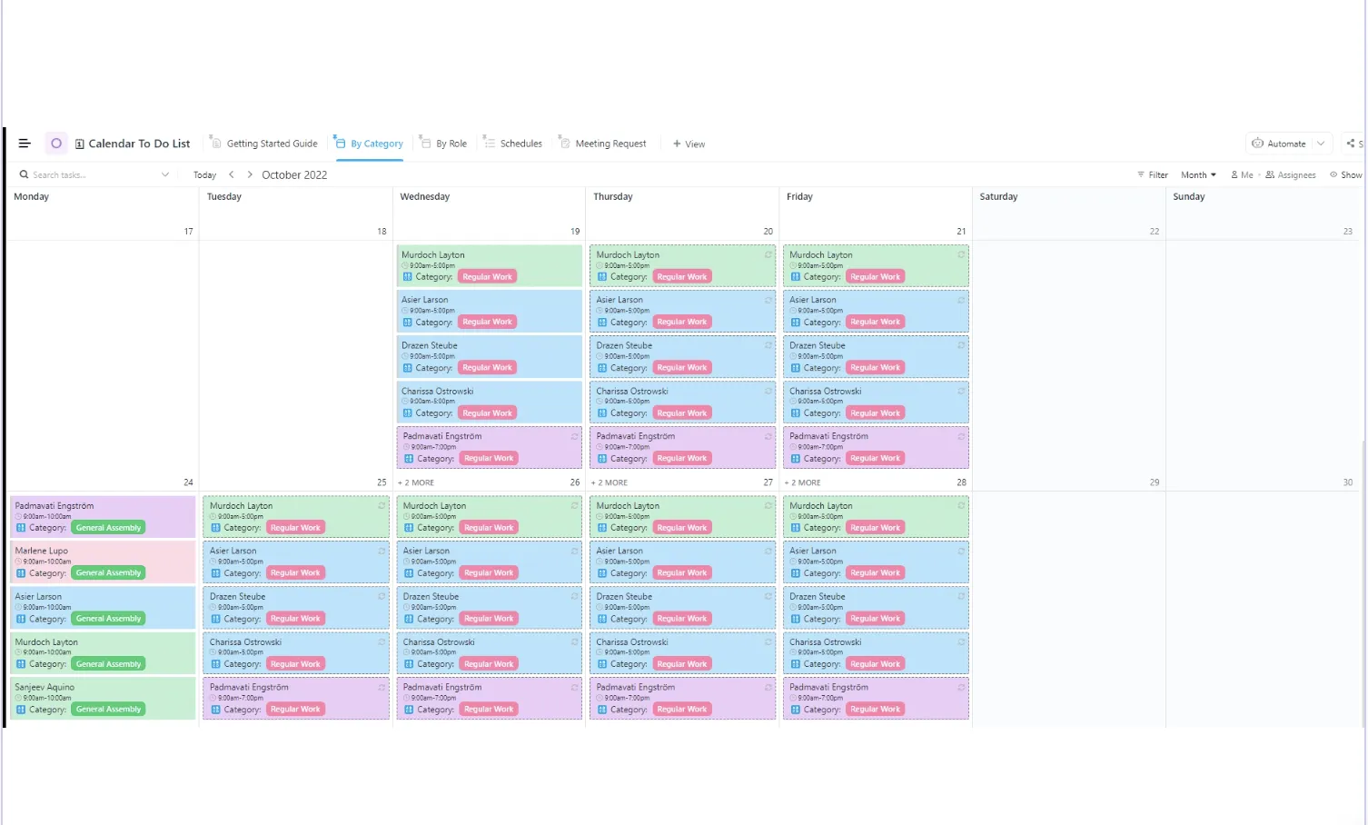Click recurring icon on Wednesday 26 Asier Larson
Screen dimensions: 1368x825
point(574,551)
